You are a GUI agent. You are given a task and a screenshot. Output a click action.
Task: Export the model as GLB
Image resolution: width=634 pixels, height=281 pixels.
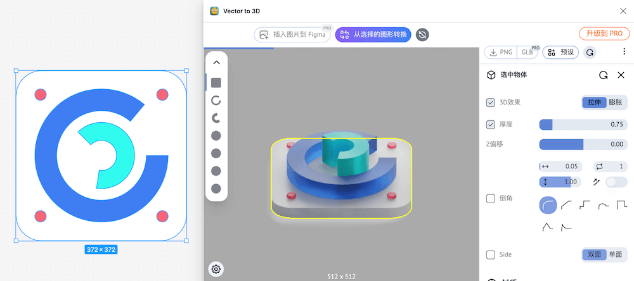(x=527, y=52)
